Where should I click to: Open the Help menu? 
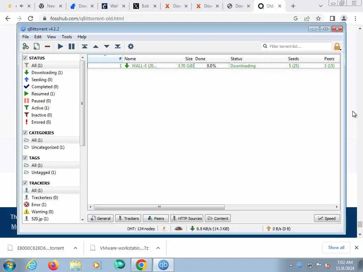pyautogui.click(x=82, y=37)
